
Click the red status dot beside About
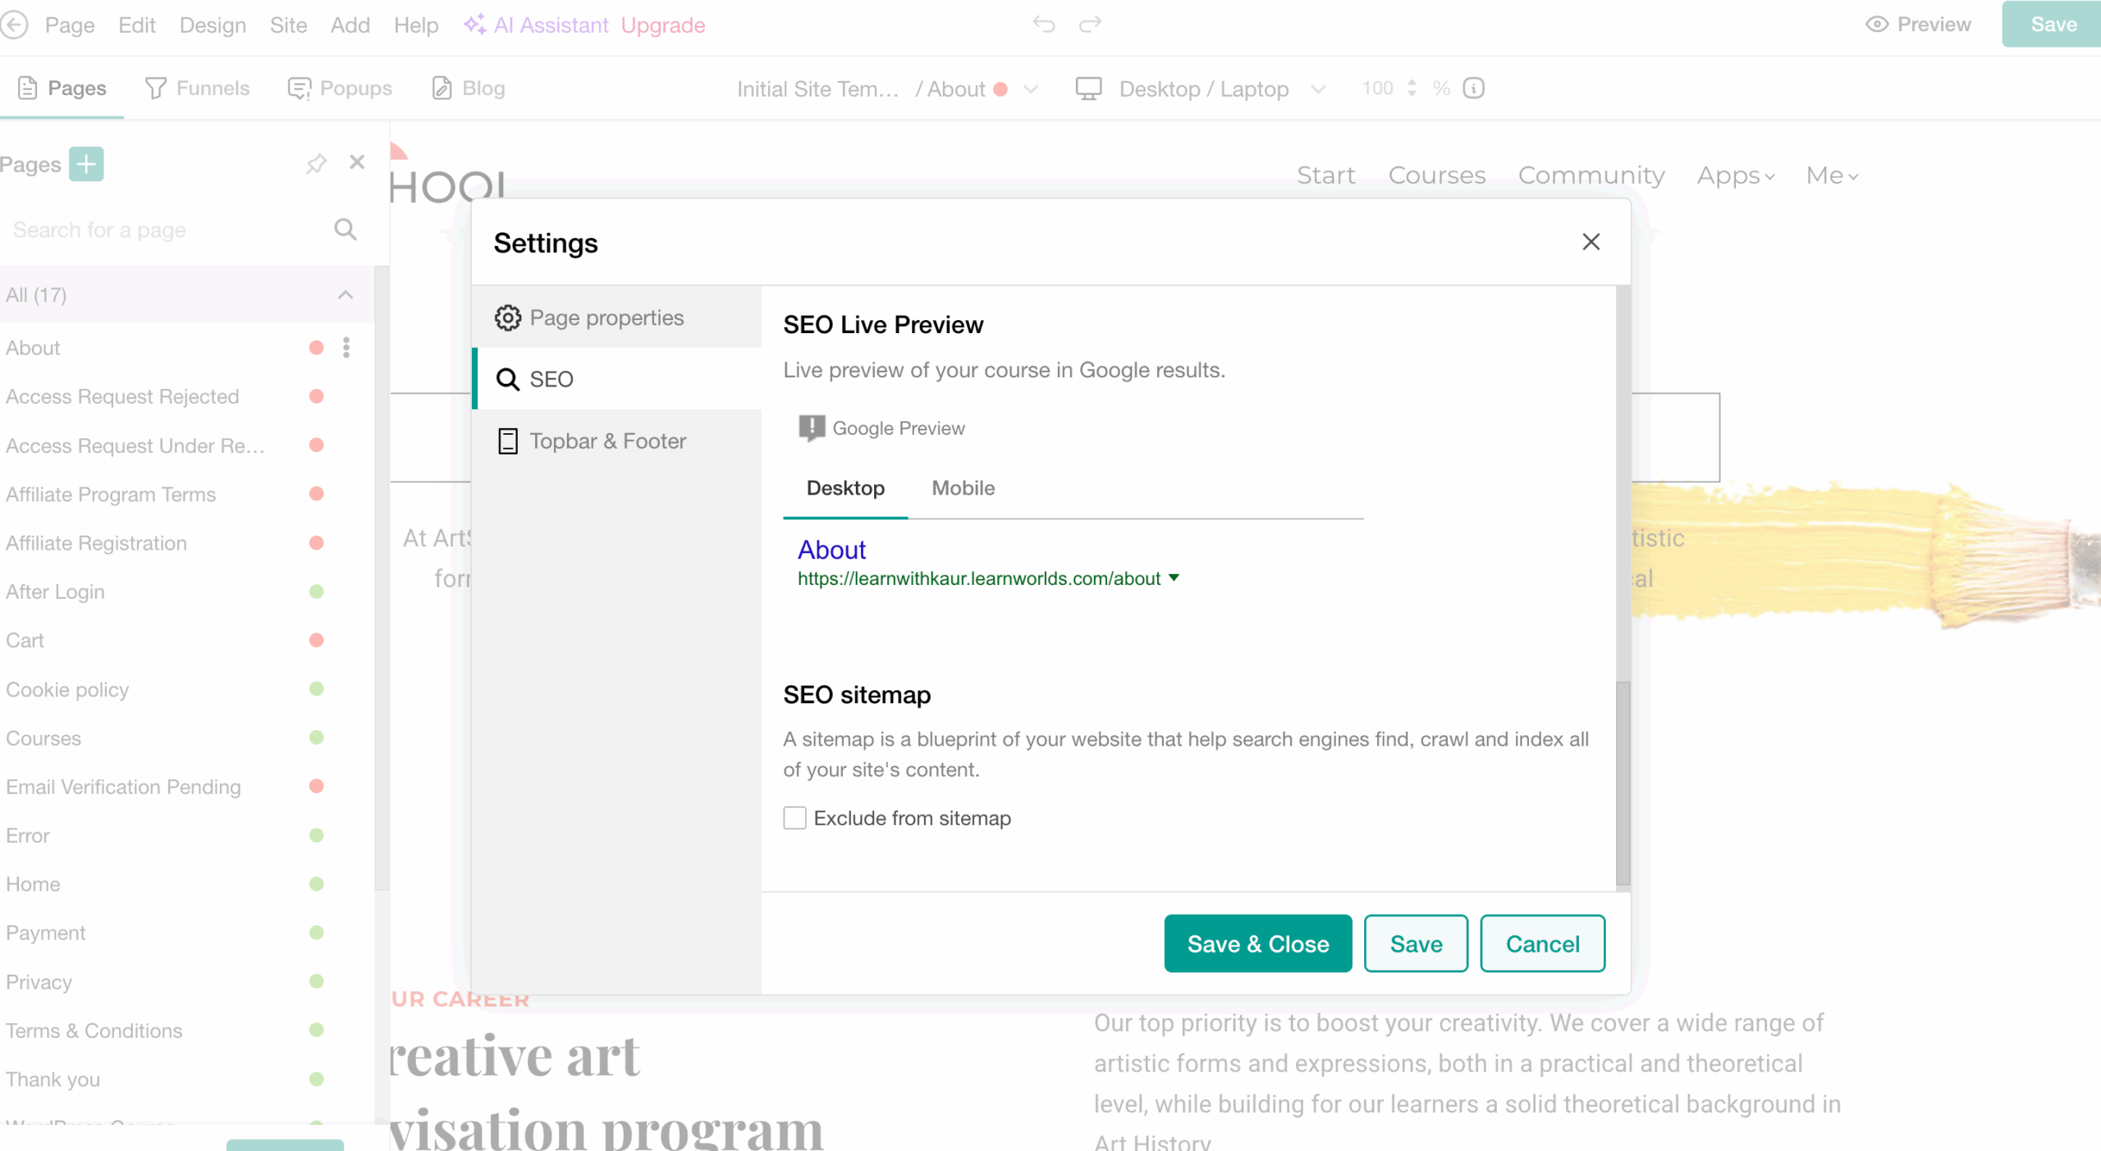[x=316, y=348]
